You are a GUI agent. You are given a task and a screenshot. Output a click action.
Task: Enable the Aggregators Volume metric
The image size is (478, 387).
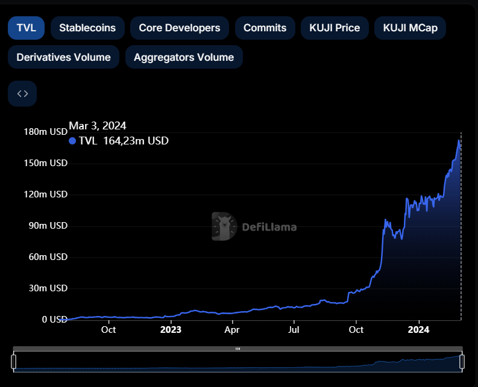(184, 57)
